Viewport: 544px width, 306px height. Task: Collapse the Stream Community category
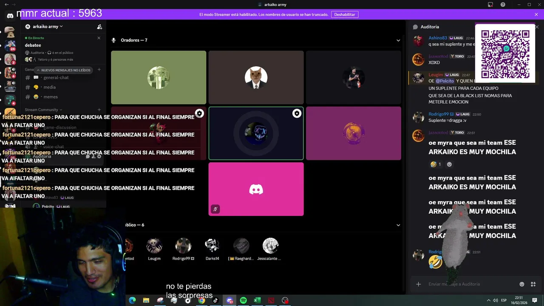[x=43, y=110]
